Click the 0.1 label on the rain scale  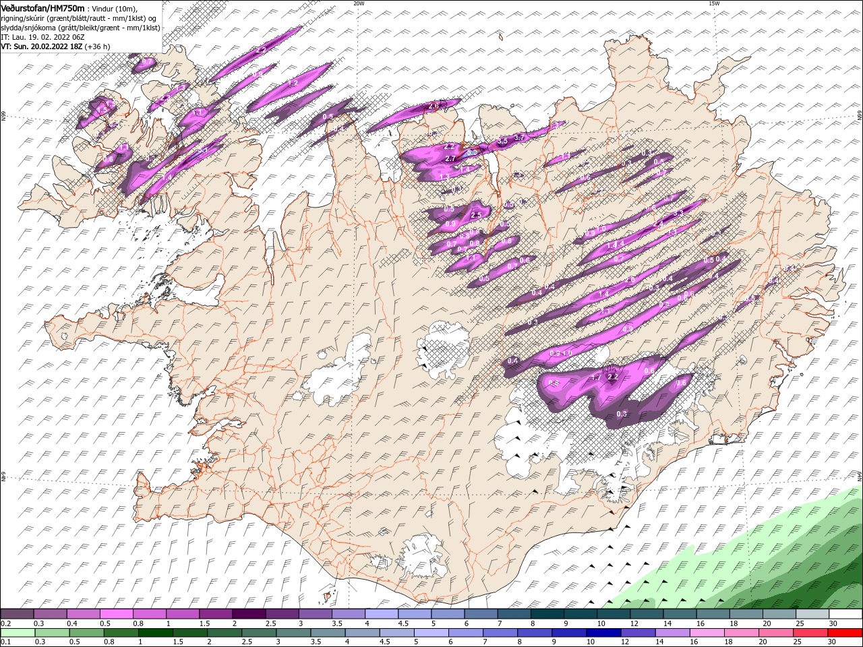(x=5, y=642)
